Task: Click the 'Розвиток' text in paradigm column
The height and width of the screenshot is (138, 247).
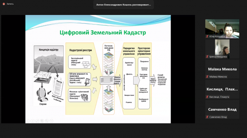Action: pos(129,102)
